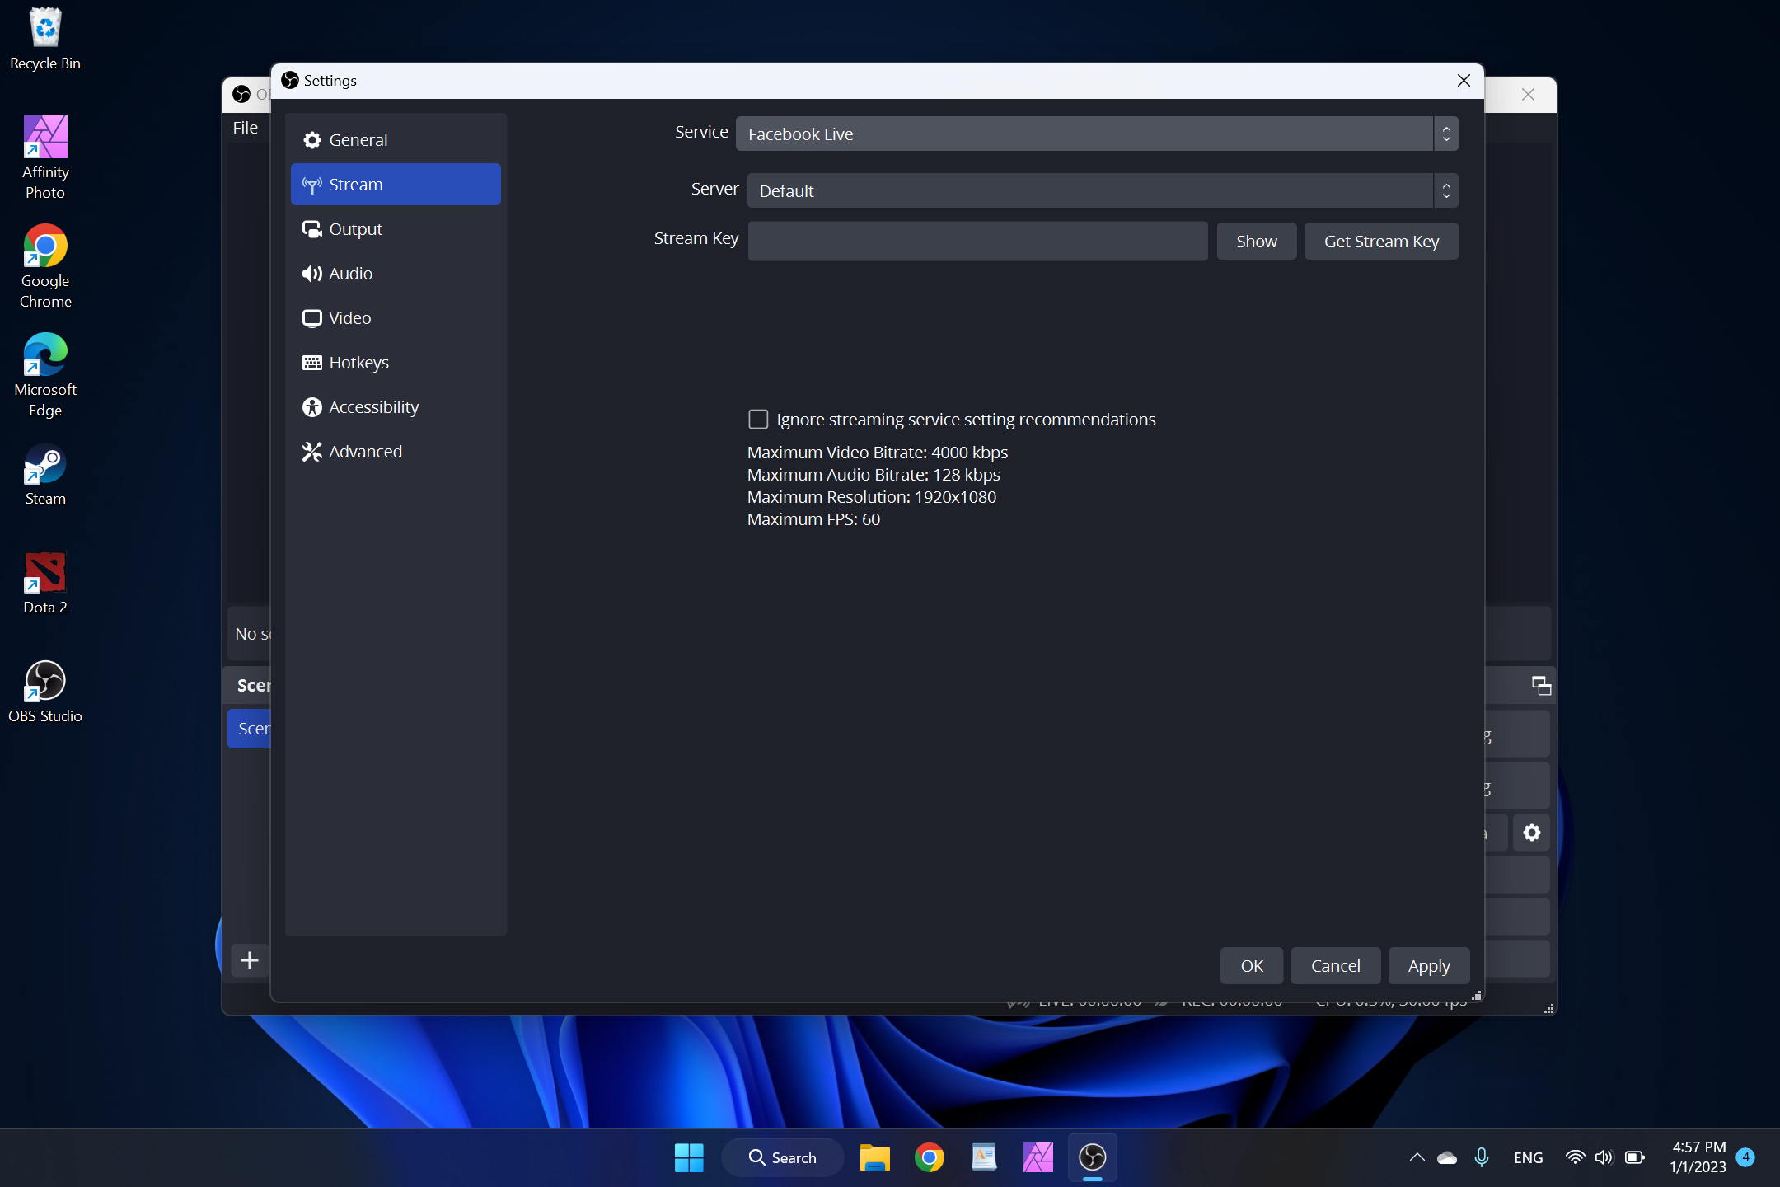This screenshot has height=1187, width=1780.
Task: Show hidden system tray icons
Action: click(x=1417, y=1157)
